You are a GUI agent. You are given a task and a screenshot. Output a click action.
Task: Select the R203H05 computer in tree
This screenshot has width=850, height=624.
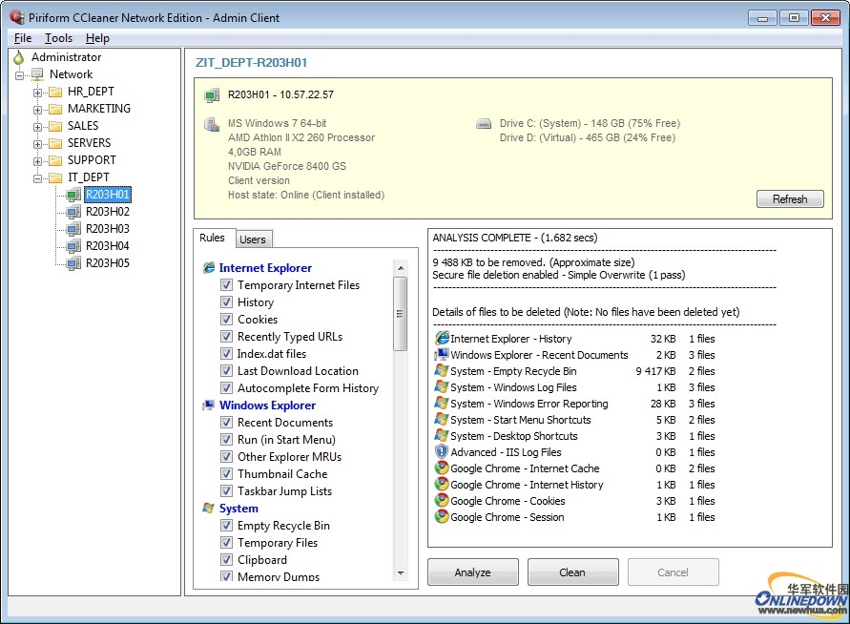(x=107, y=263)
